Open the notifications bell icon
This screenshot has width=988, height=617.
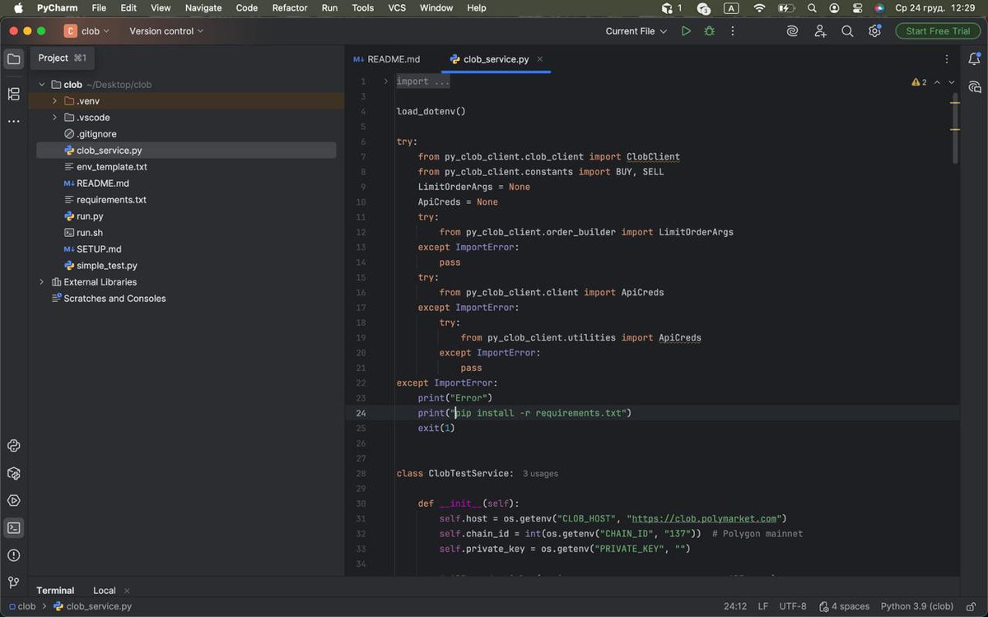point(974,59)
